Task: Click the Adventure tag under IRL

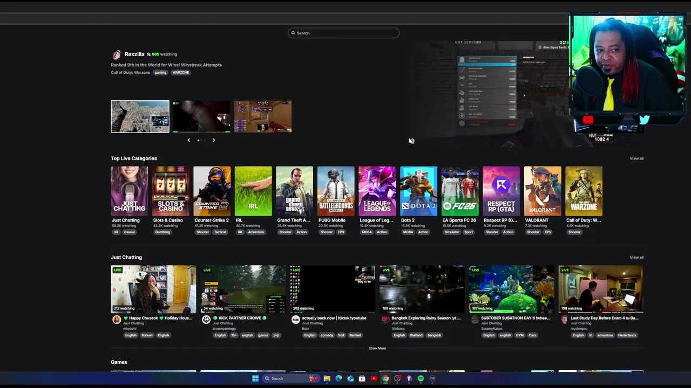Action: coord(256,232)
